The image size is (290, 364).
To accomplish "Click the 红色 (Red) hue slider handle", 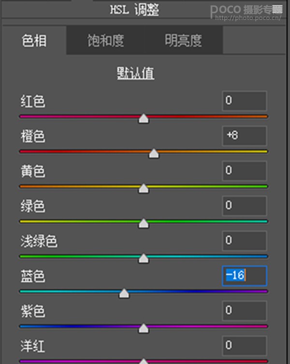I will click(x=144, y=119).
